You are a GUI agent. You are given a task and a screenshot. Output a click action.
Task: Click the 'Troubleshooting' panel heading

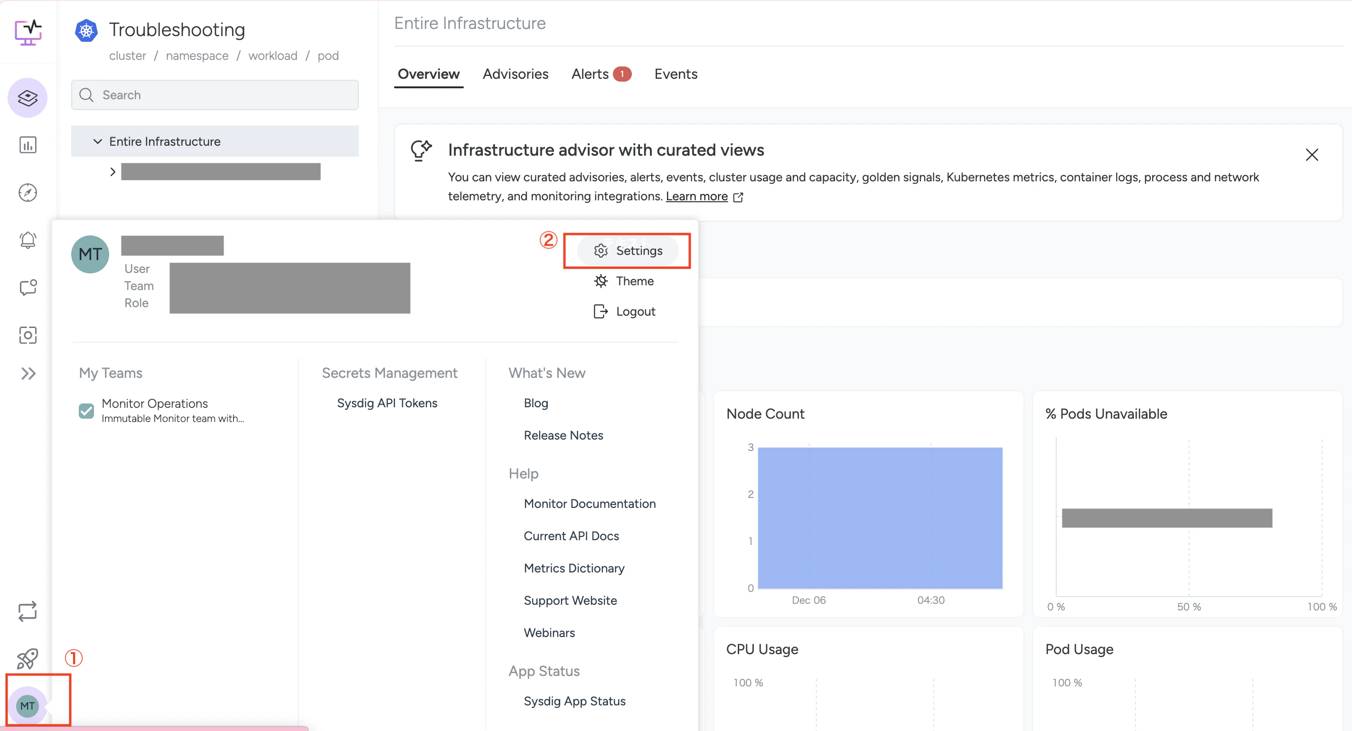click(x=177, y=30)
